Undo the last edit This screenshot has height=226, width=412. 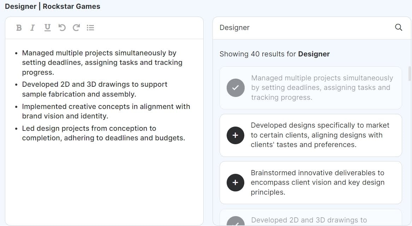62,28
